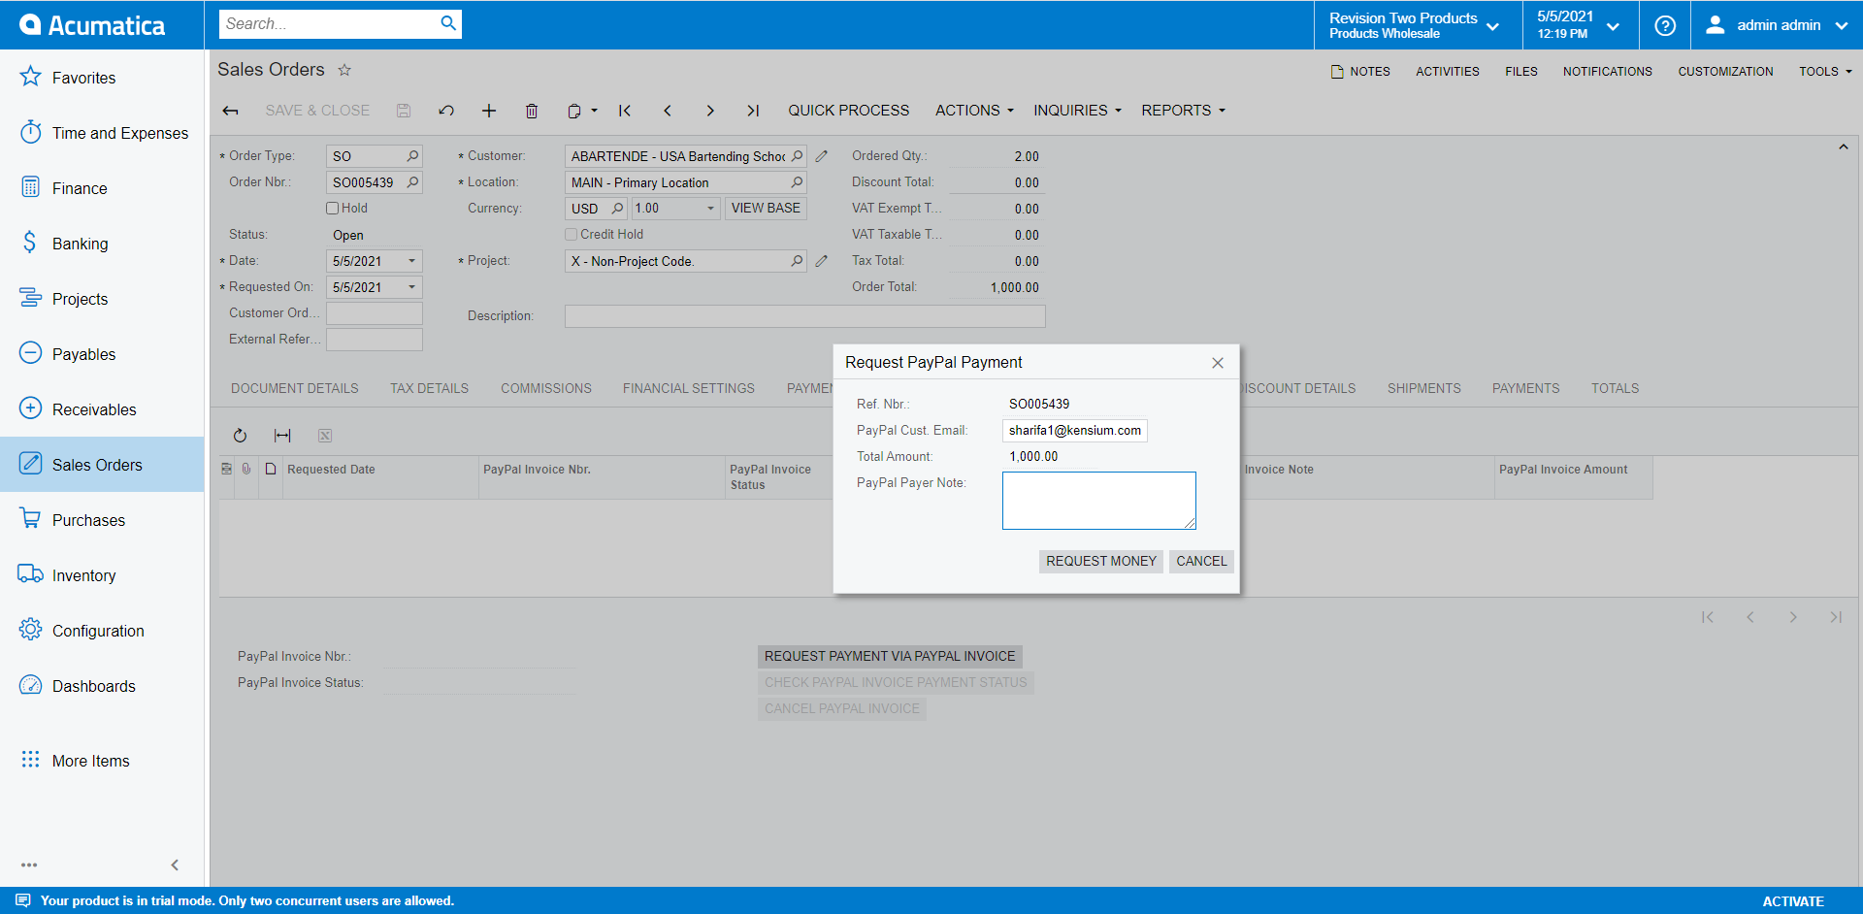Open the admin admin user menu
The image size is (1863, 914).
tap(1777, 25)
